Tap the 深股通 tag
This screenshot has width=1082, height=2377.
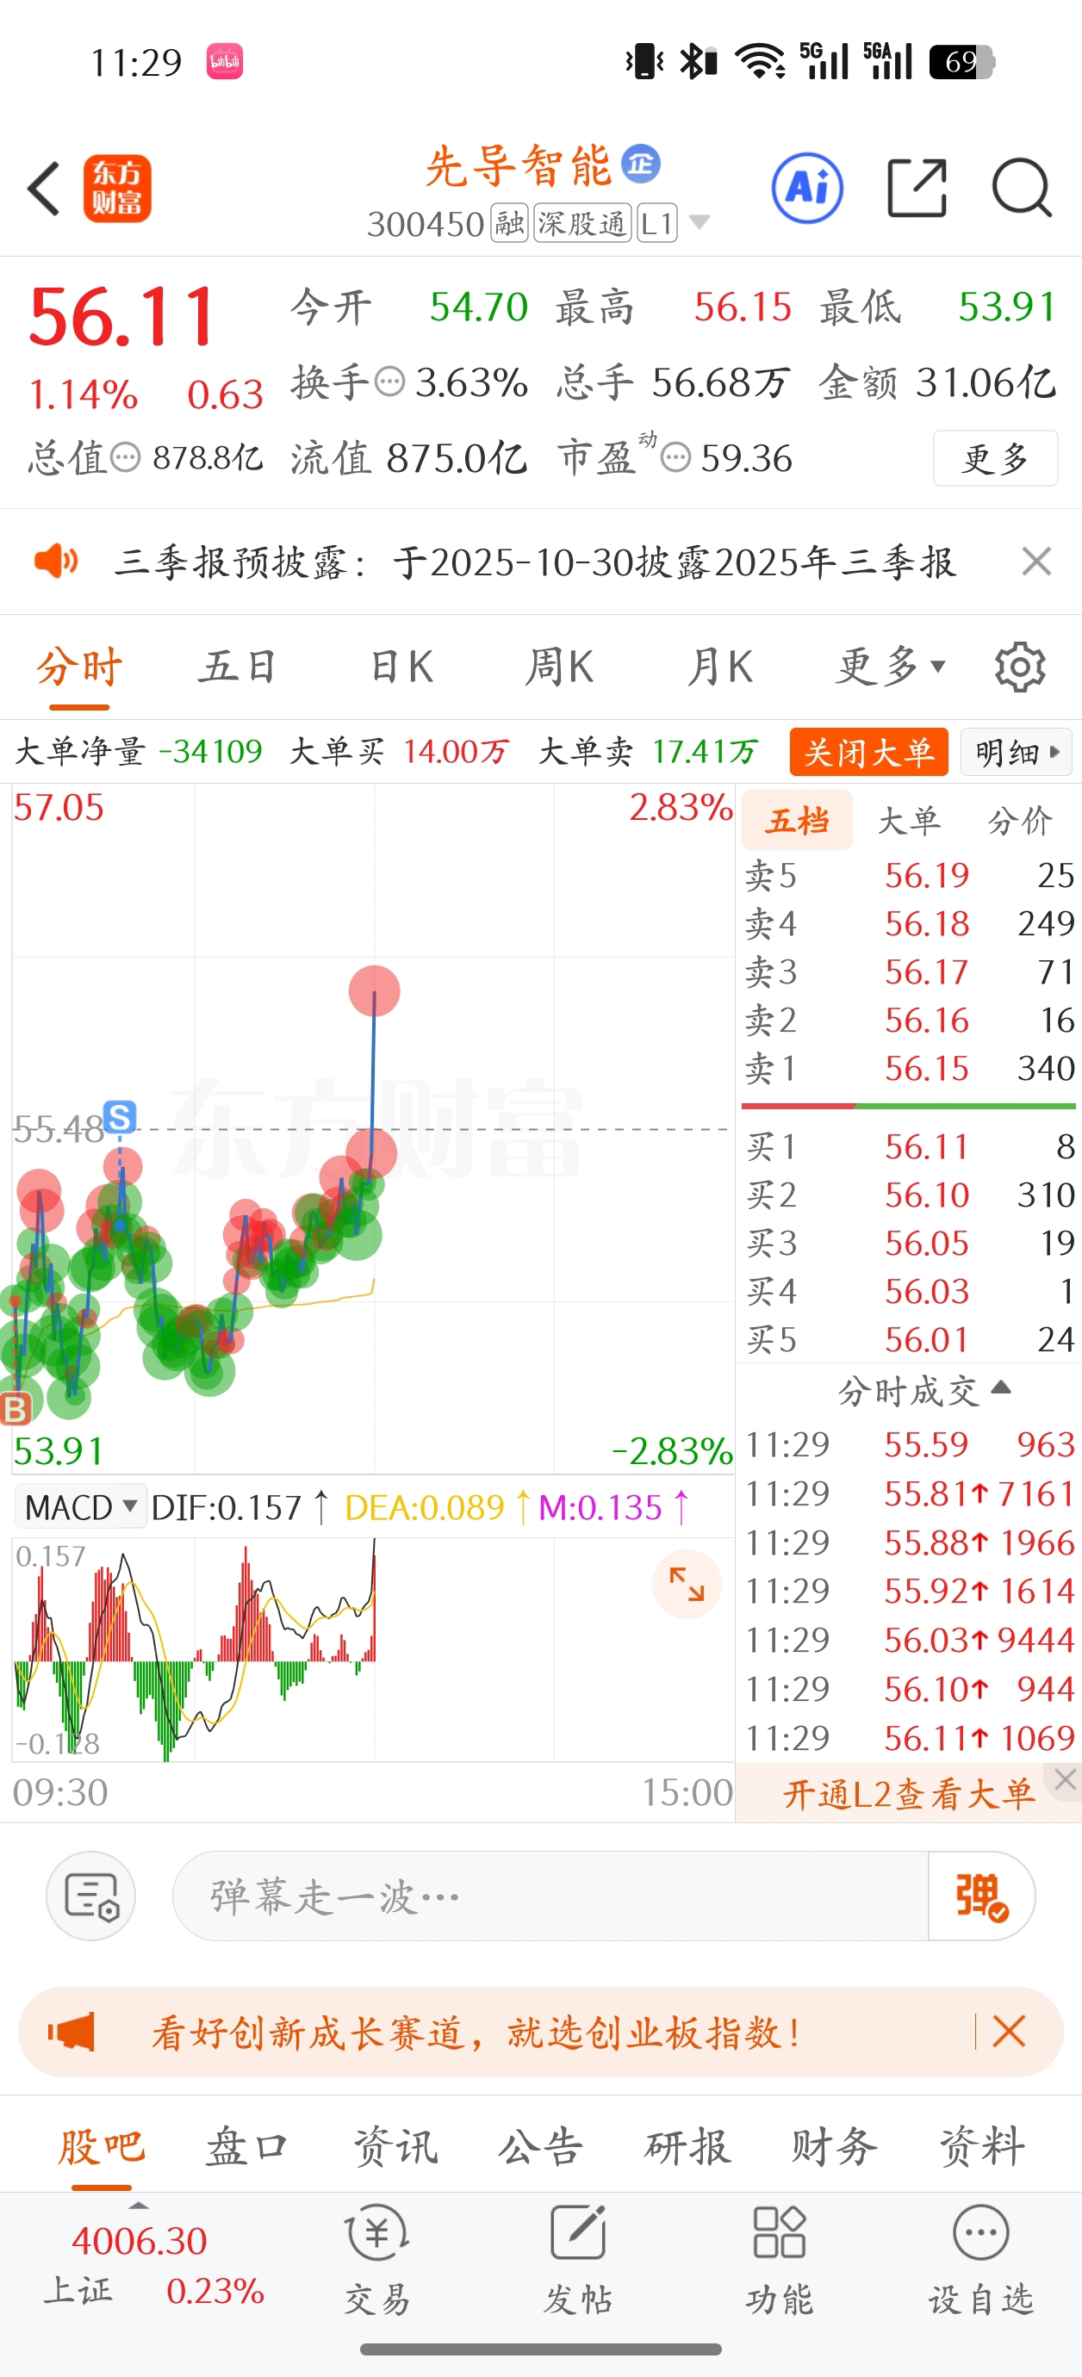pos(581,222)
